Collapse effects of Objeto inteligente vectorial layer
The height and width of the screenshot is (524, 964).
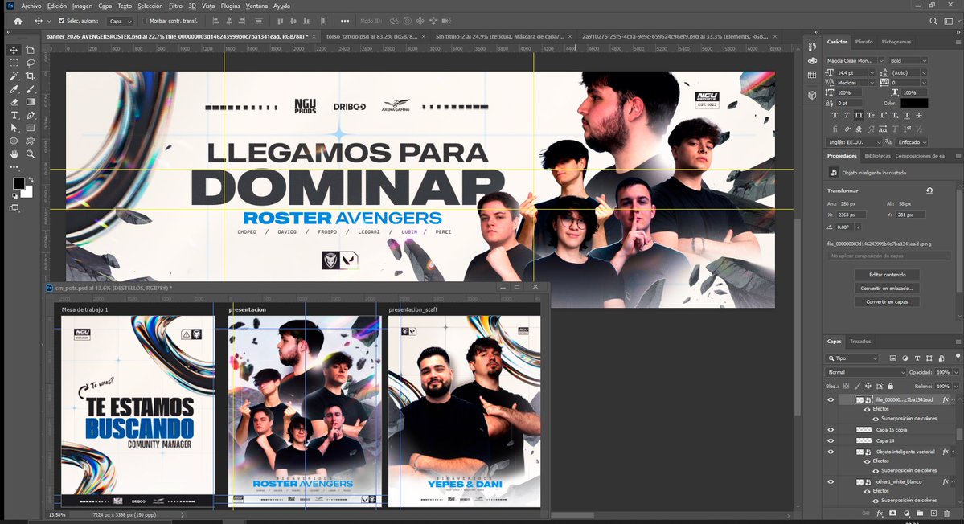pos(954,452)
